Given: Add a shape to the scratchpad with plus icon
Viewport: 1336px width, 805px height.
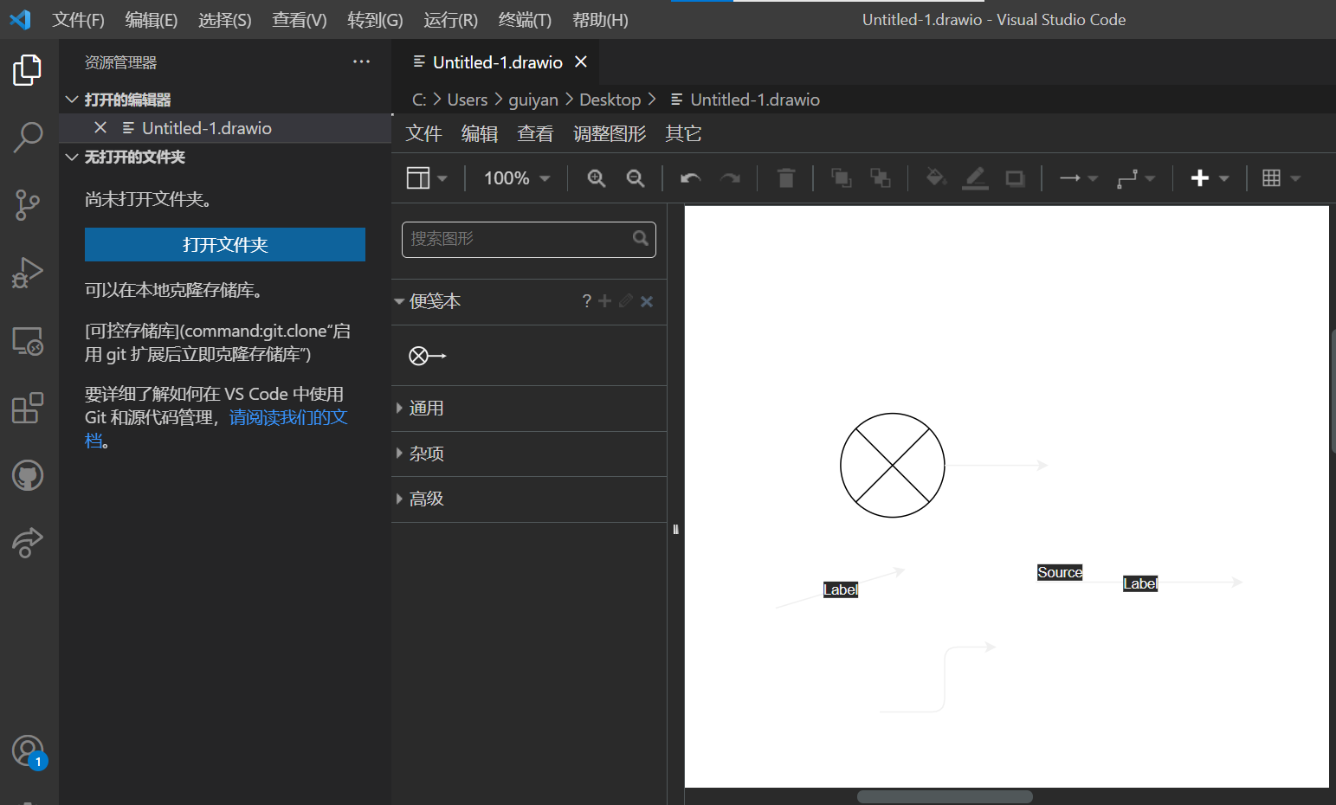Looking at the screenshot, I should pos(605,301).
